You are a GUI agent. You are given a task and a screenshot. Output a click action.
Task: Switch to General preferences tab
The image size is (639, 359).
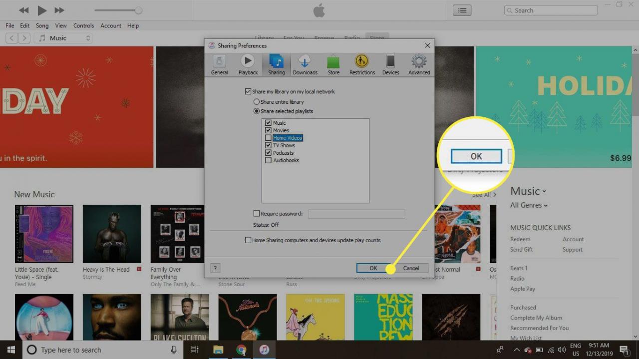click(x=219, y=65)
